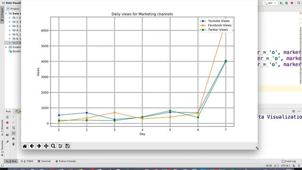This screenshot has width=302, height=170.
Task: Activate the Pan axes tool
Action: (46, 146)
